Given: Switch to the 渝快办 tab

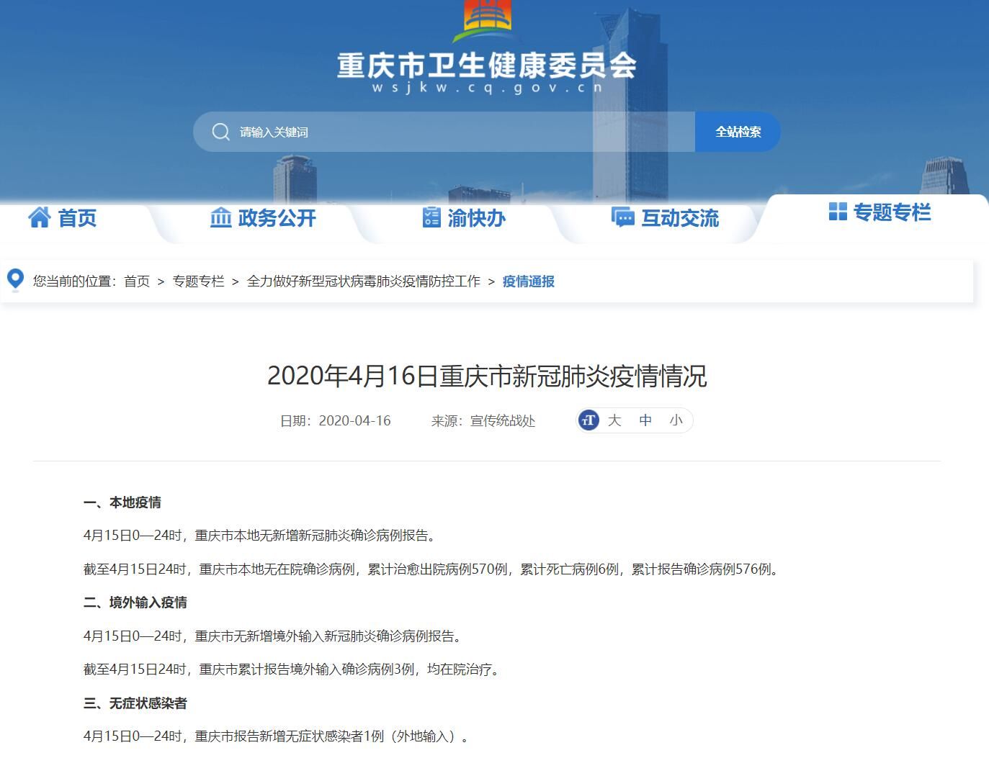Looking at the screenshot, I should click(x=476, y=218).
